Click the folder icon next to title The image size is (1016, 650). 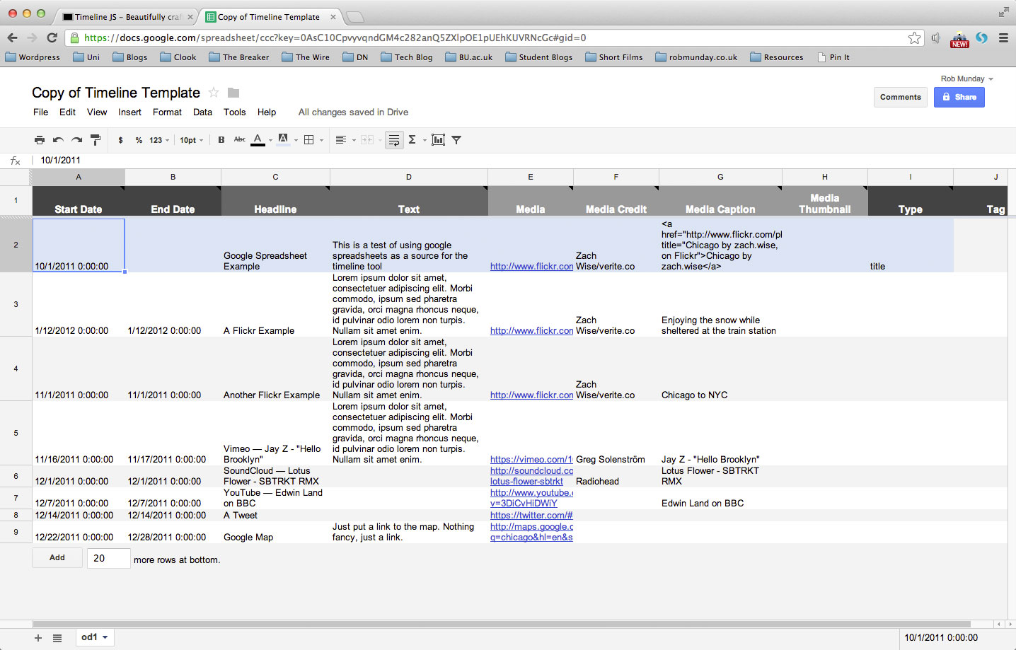click(x=233, y=93)
